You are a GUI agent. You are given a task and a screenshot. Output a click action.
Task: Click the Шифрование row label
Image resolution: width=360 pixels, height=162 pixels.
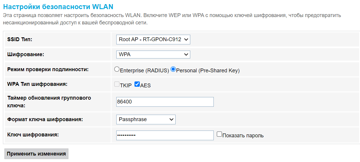click(25, 54)
